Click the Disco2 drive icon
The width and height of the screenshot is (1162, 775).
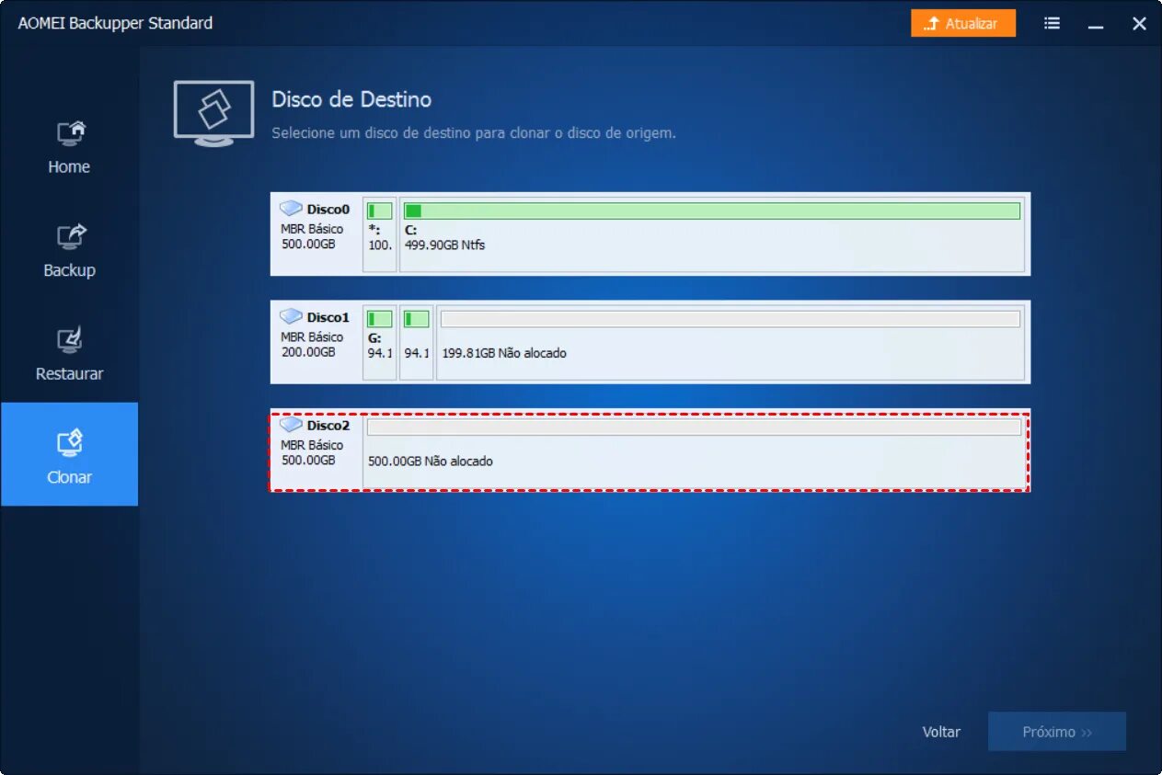(x=291, y=425)
